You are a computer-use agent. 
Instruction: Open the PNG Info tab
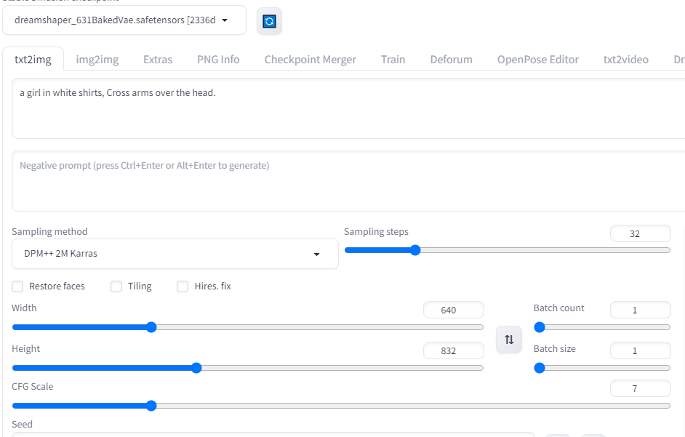point(218,60)
